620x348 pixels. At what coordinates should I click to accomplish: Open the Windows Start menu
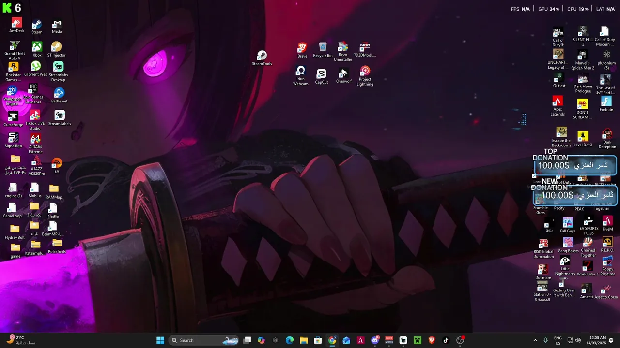click(x=160, y=340)
